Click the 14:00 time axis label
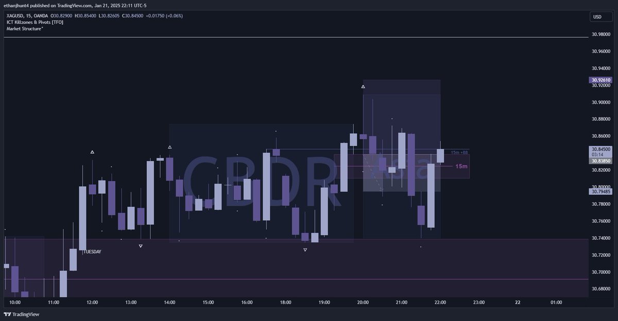Screen dimensions: 618x321 click(169, 302)
